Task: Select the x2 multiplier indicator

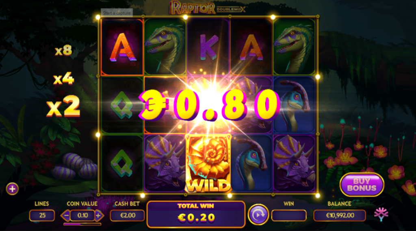Action: (x=63, y=106)
